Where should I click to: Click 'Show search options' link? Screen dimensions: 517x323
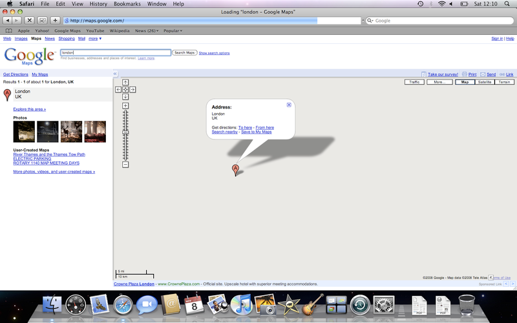[214, 53]
